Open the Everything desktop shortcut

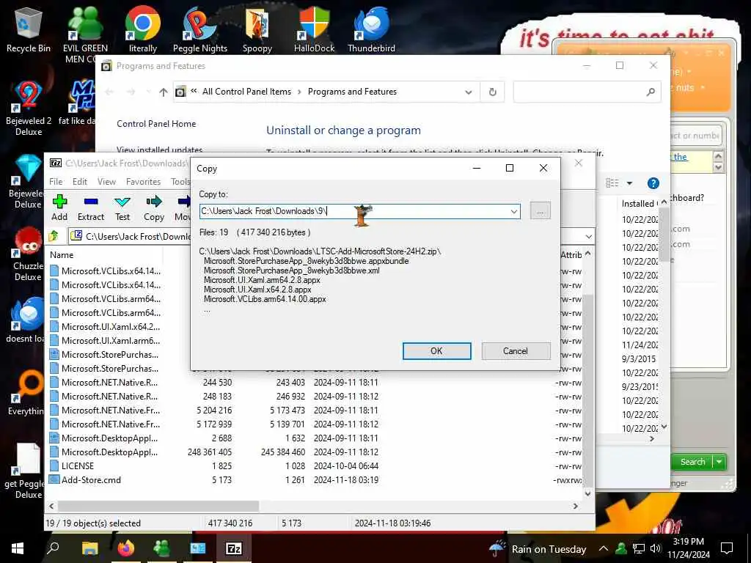28,393
